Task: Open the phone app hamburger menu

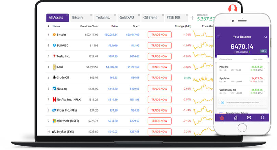Action: 218,37
